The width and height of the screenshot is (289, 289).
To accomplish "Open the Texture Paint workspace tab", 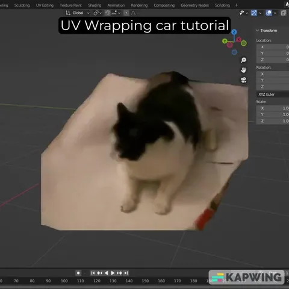I will click(70, 5).
